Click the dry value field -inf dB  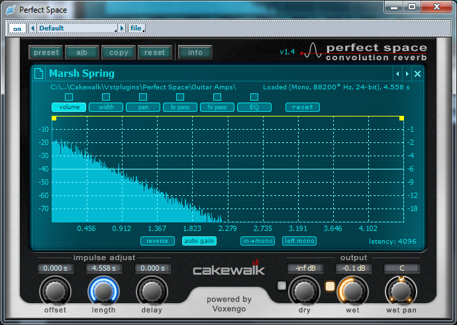coord(305,268)
